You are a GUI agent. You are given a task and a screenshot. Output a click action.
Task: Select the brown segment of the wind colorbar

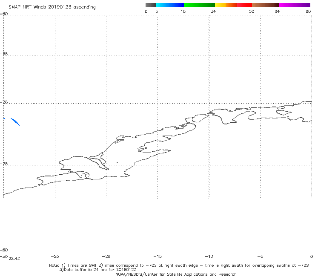(265, 5)
